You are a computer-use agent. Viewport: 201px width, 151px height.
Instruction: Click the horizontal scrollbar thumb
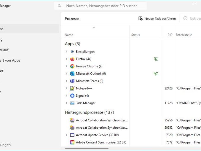87,149
